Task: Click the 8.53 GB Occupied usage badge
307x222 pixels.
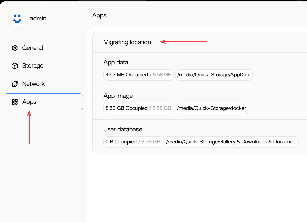Action: (138, 108)
